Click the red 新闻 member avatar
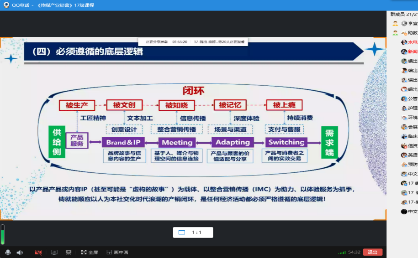This screenshot has height=258, width=418. point(404,52)
